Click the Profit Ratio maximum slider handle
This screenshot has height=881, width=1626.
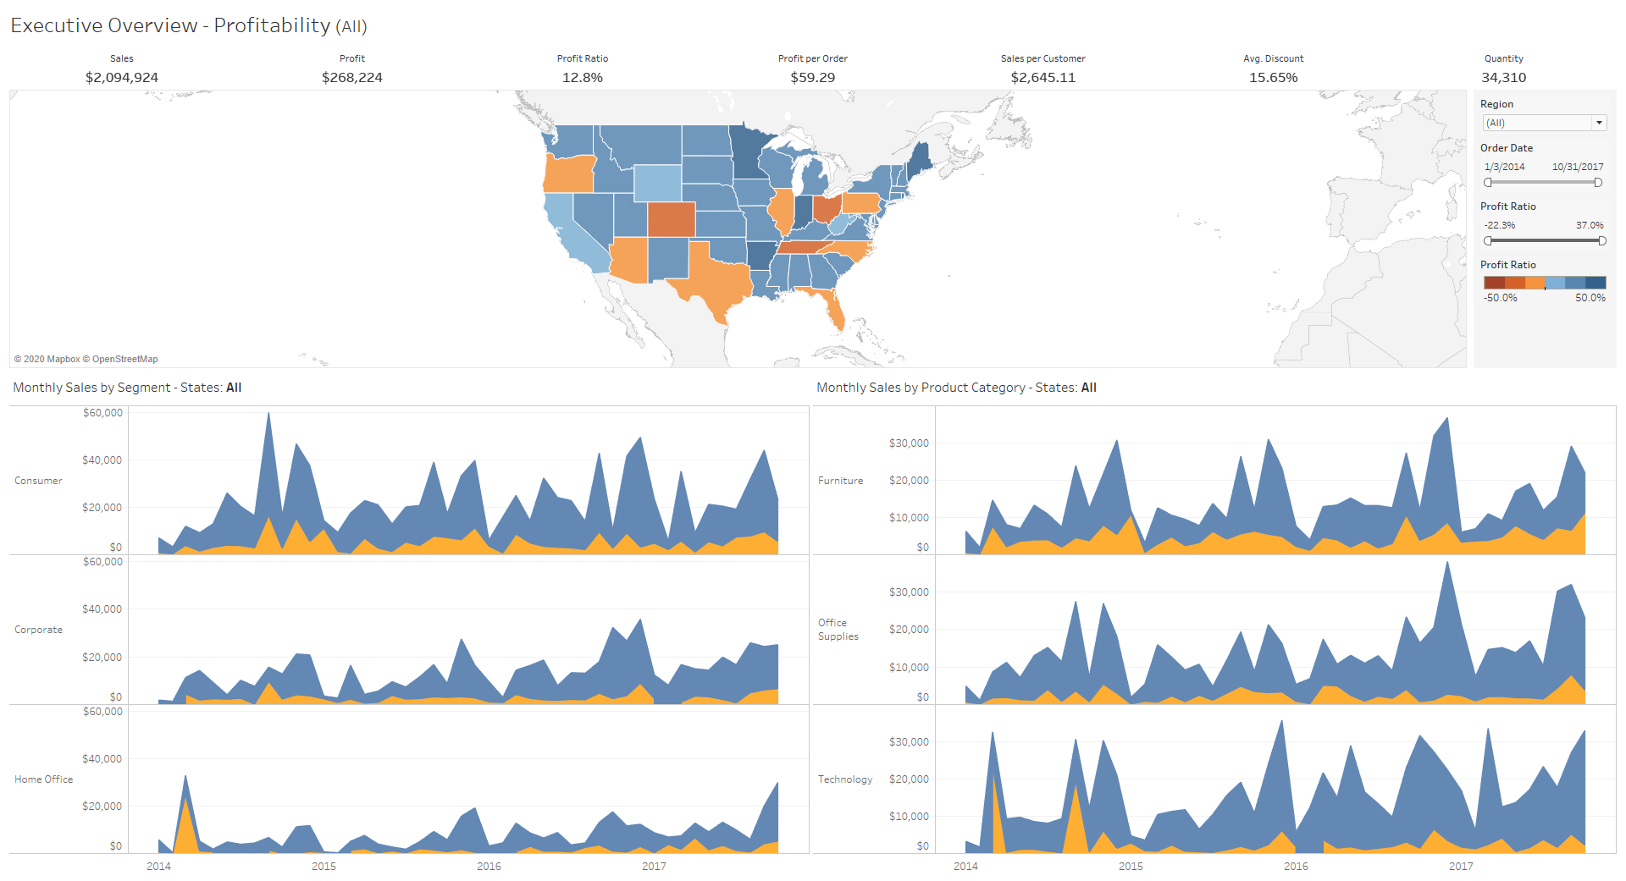(x=1601, y=240)
